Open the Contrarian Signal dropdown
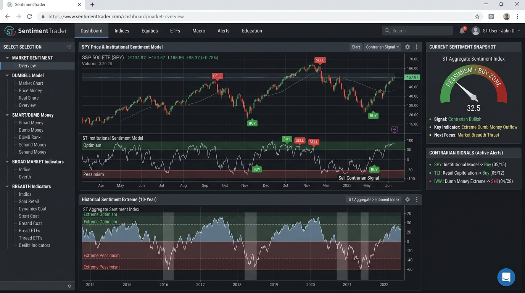Image resolution: width=525 pixels, height=293 pixels. (382, 47)
